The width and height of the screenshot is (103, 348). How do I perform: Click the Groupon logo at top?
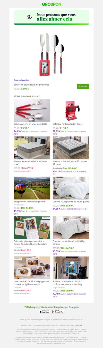pos(51,4)
